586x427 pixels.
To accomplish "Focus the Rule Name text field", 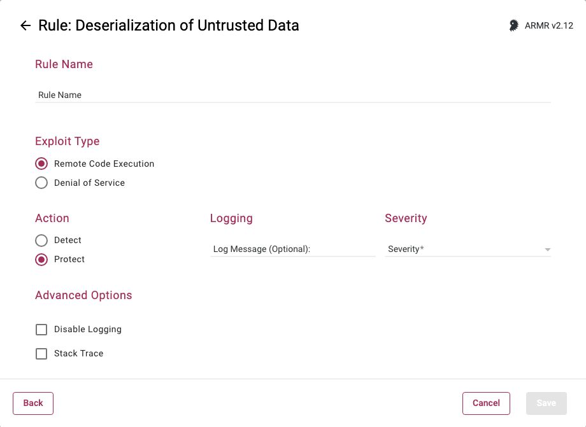I will [x=293, y=95].
